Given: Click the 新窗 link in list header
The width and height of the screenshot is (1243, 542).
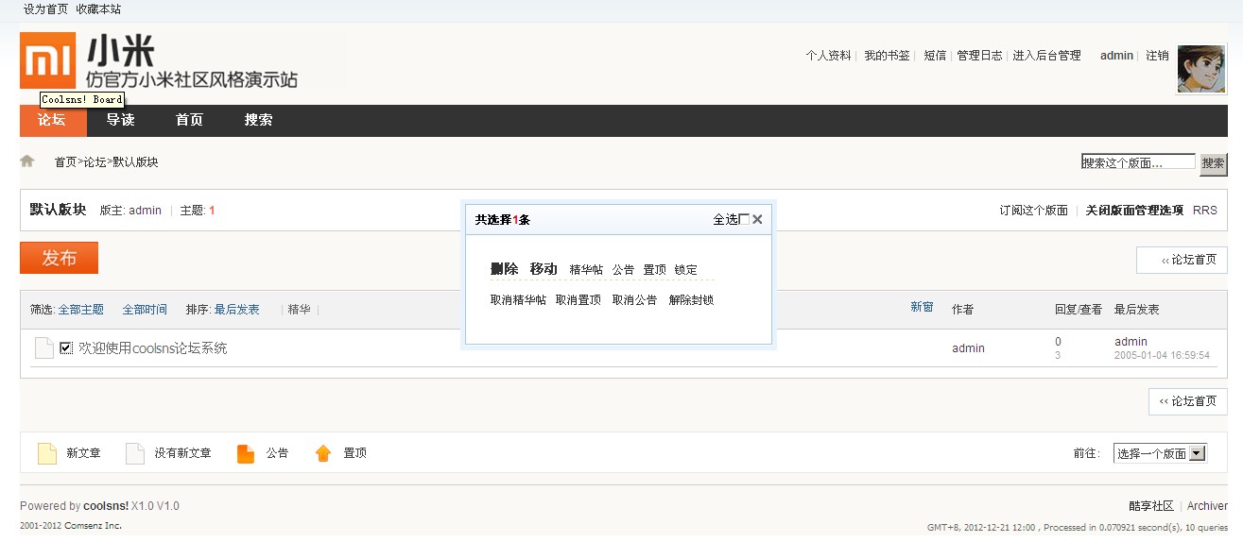Looking at the screenshot, I should click(922, 307).
